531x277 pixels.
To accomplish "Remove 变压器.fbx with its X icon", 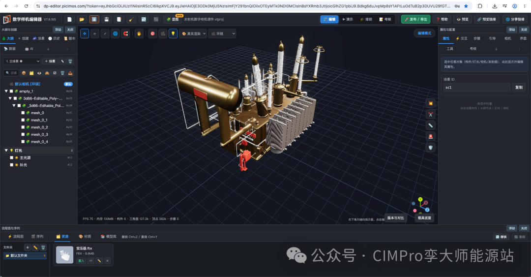I will click(x=107, y=261).
